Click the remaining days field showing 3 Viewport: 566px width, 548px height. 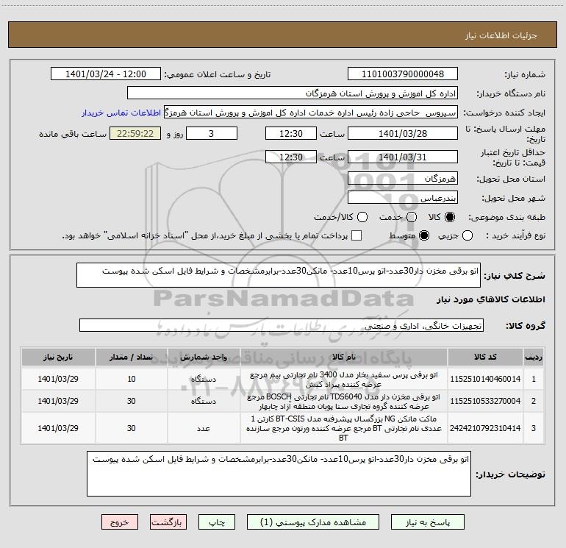point(212,133)
